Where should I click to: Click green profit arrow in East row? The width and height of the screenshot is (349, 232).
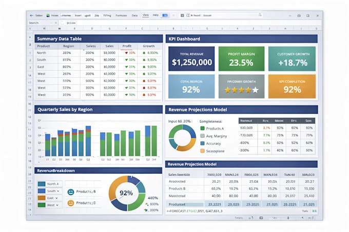[126, 67]
